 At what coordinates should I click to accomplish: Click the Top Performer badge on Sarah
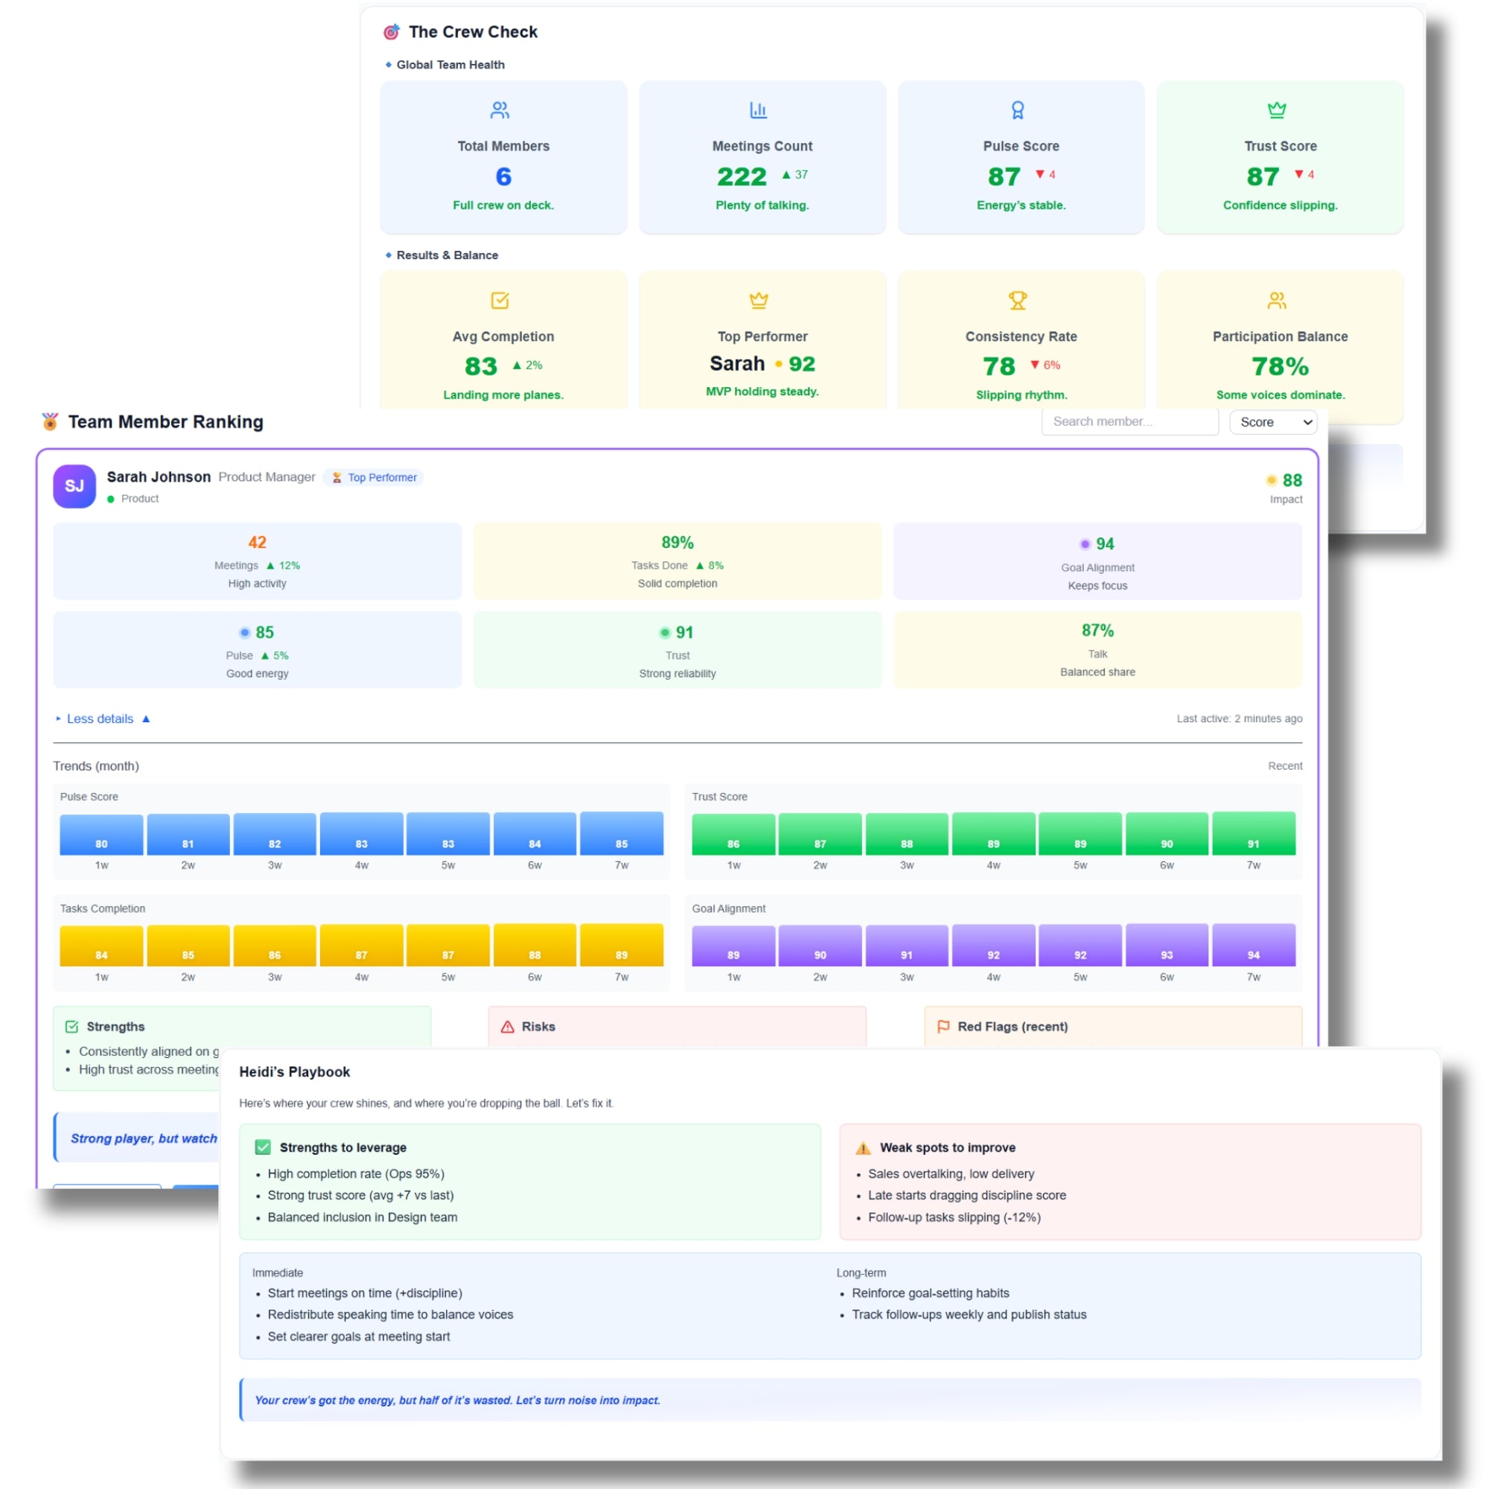click(x=374, y=477)
